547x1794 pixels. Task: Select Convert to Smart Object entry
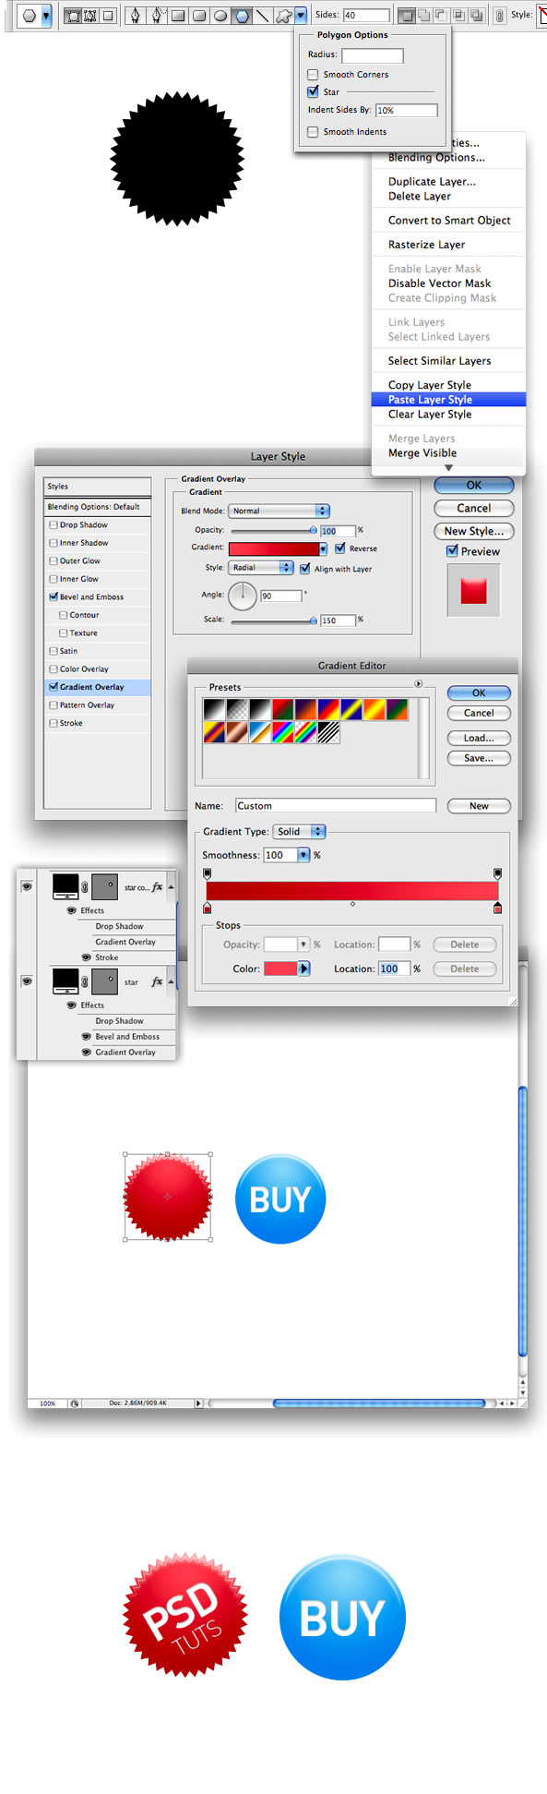click(448, 220)
